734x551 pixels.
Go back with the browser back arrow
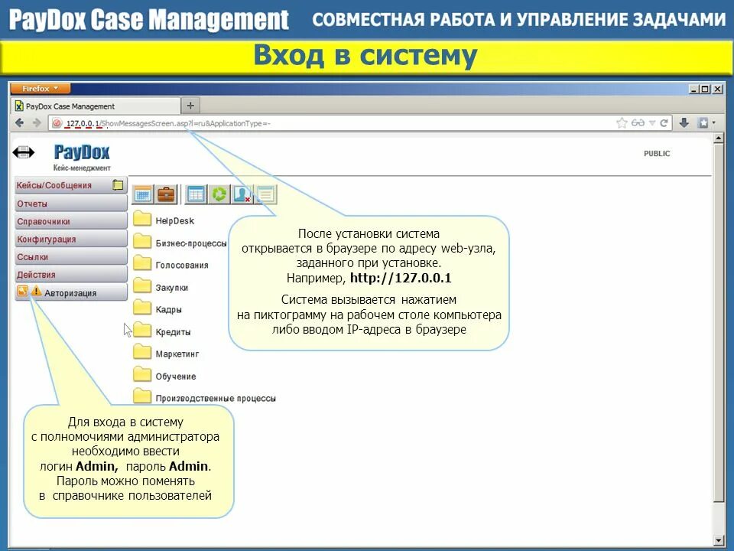pyautogui.click(x=20, y=122)
